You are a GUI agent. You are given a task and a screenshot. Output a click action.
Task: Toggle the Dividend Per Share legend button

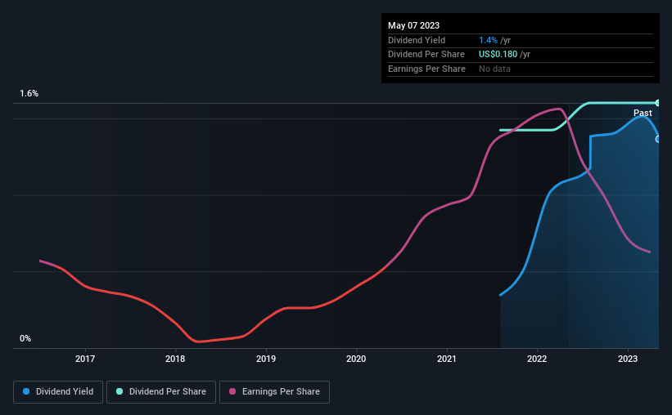coord(161,392)
